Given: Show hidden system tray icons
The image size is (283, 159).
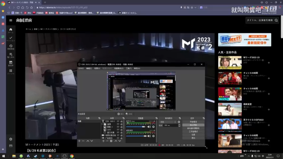Looking at the screenshot, I should [249, 156].
